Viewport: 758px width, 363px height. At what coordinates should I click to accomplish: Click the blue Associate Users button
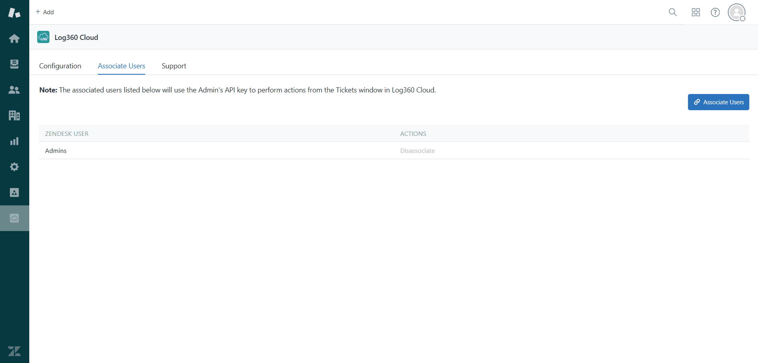pyautogui.click(x=718, y=102)
